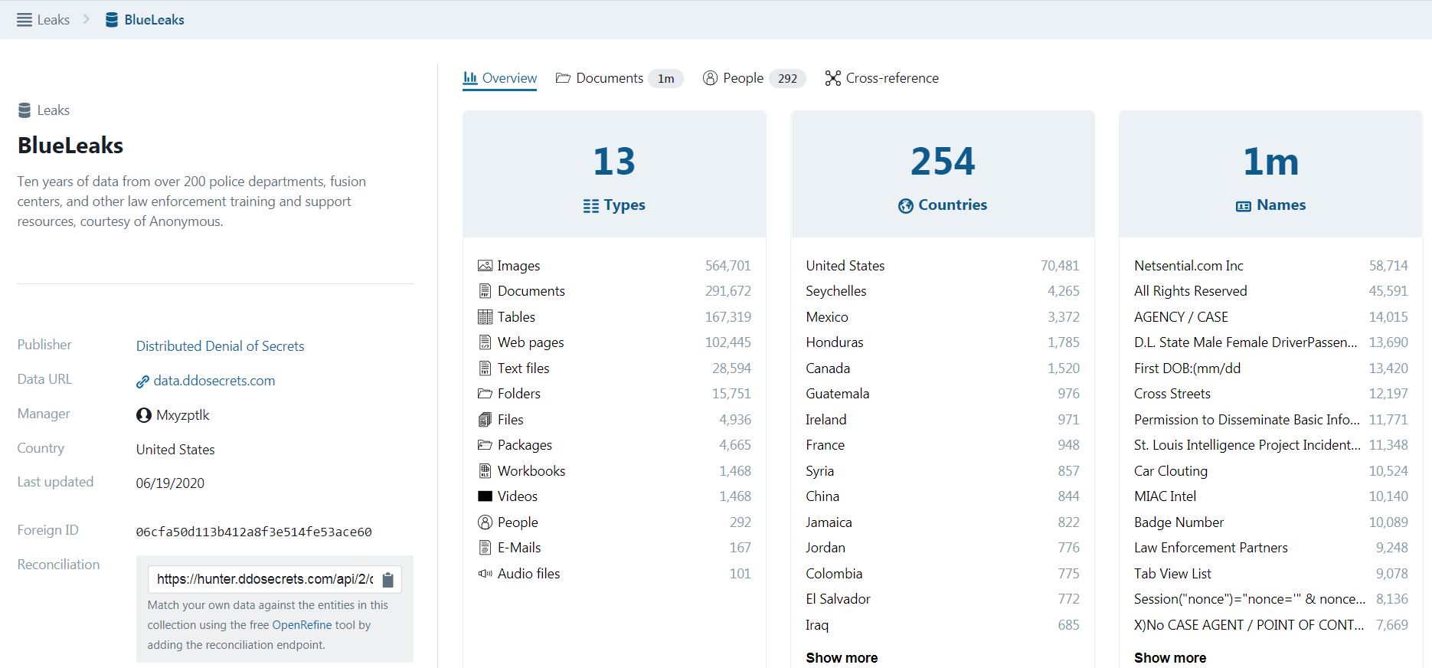Expand Names list with Show more
Screen dimensions: 1432x668
click(x=1169, y=657)
